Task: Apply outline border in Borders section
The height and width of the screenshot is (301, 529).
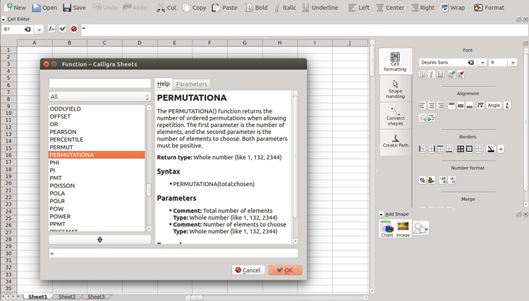Action: pos(469,149)
